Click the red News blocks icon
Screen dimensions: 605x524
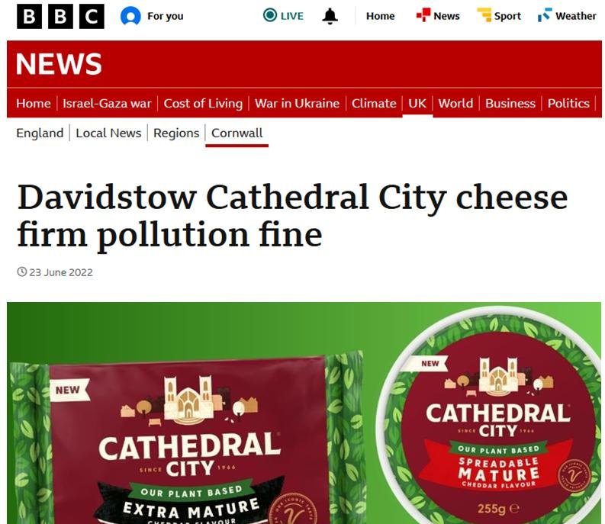pos(423,15)
